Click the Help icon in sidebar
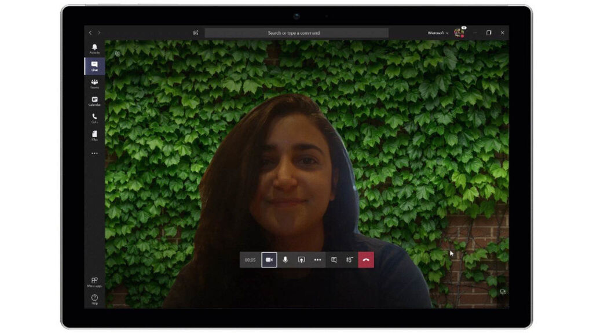Image resolution: width=593 pixels, height=333 pixels. [94, 298]
